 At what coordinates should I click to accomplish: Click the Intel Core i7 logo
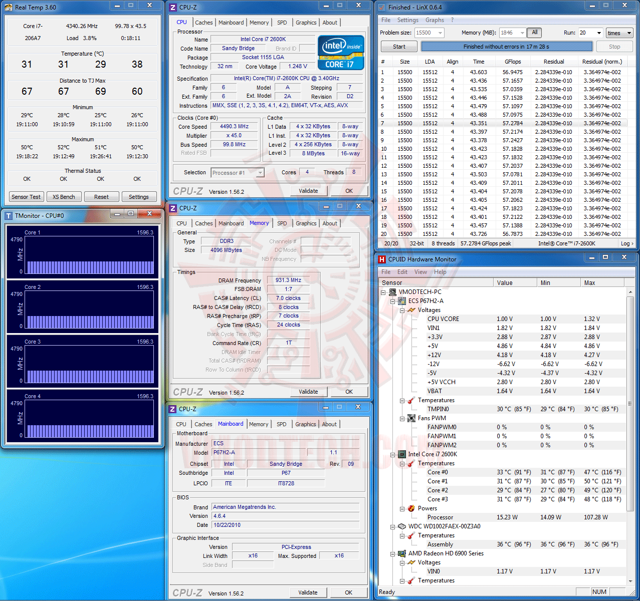(x=341, y=52)
